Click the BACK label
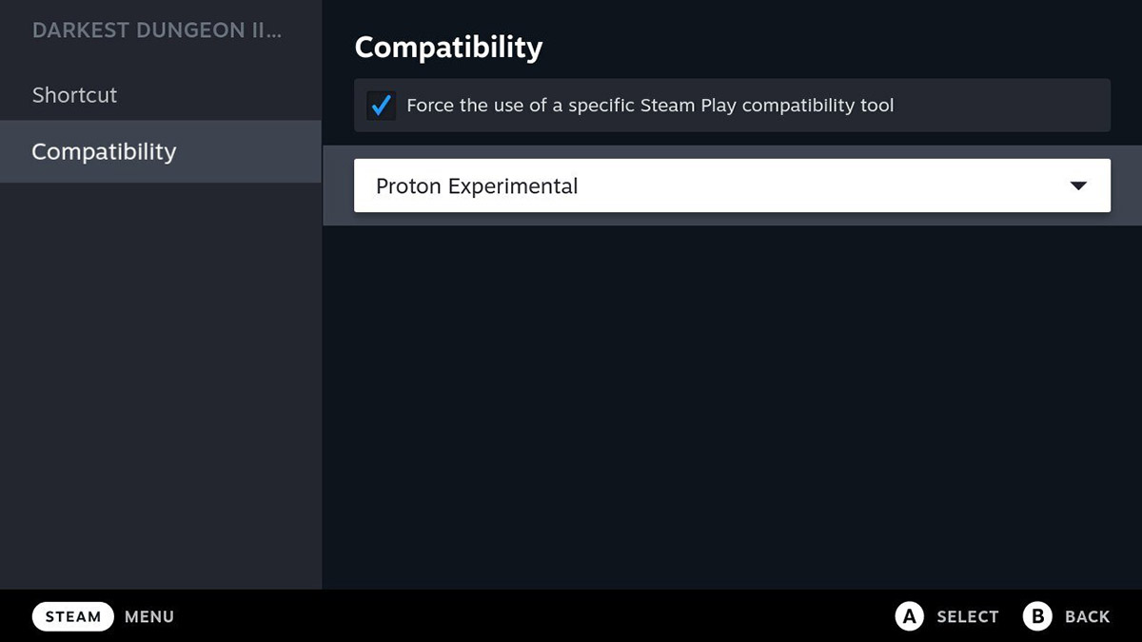1142x642 pixels. pyautogui.click(x=1086, y=616)
